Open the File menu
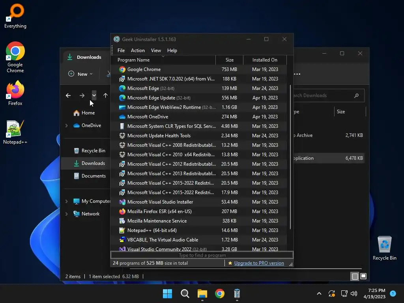The image size is (404, 303). [x=121, y=50]
